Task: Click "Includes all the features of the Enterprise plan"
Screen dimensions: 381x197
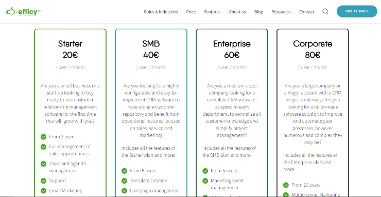Action: point(310,162)
